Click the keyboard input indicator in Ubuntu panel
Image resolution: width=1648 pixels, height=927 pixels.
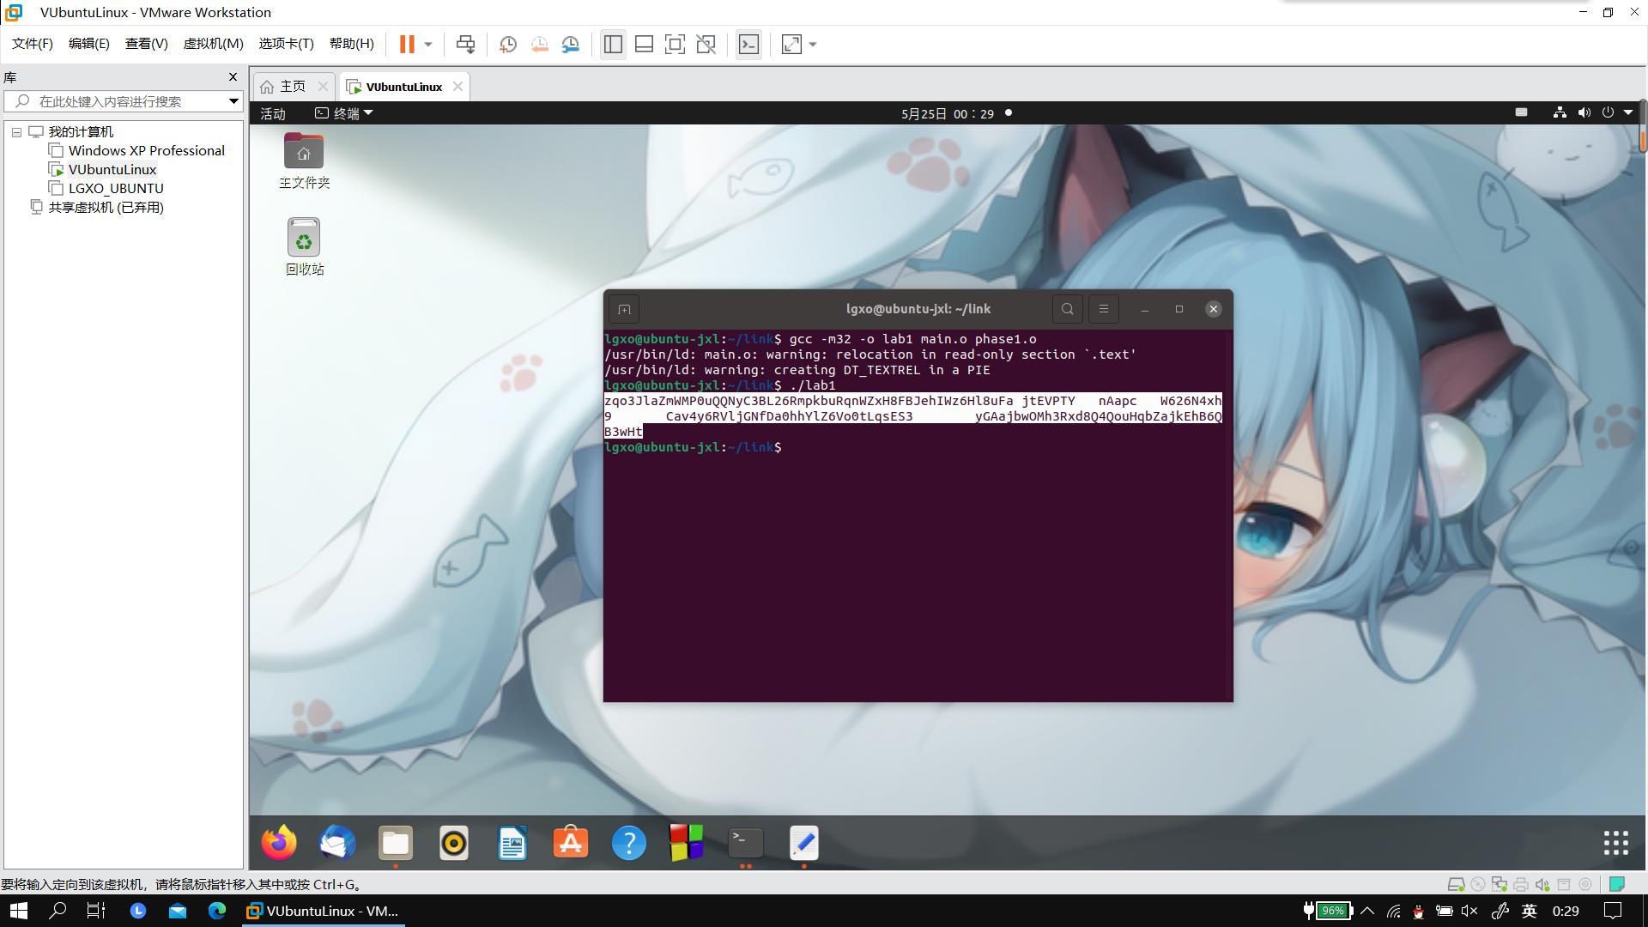pyautogui.click(x=1521, y=112)
